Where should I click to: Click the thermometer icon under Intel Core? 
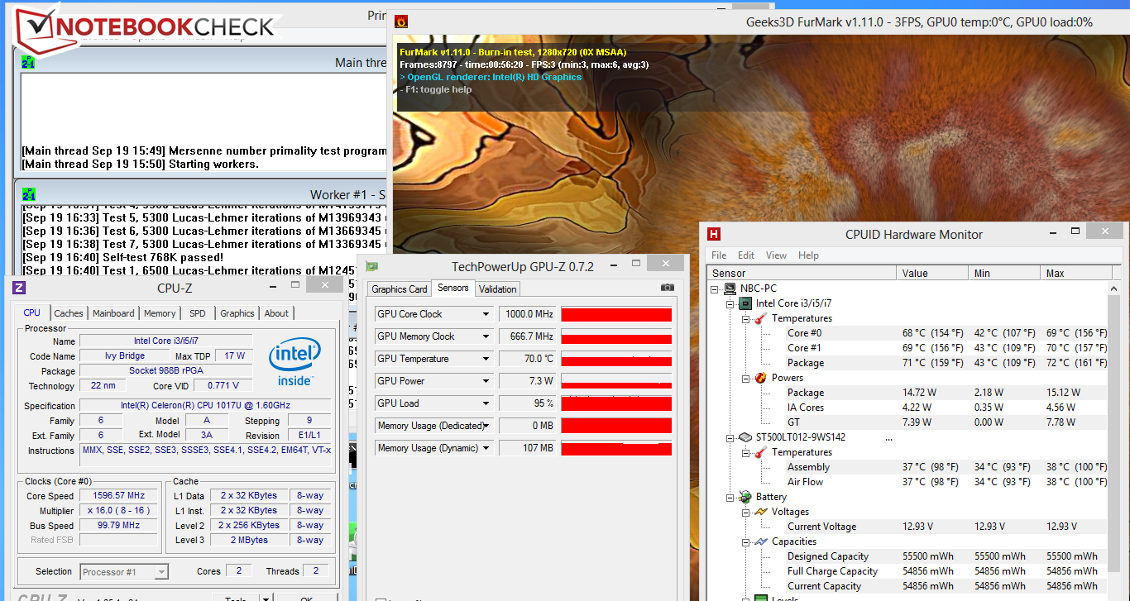(760, 318)
